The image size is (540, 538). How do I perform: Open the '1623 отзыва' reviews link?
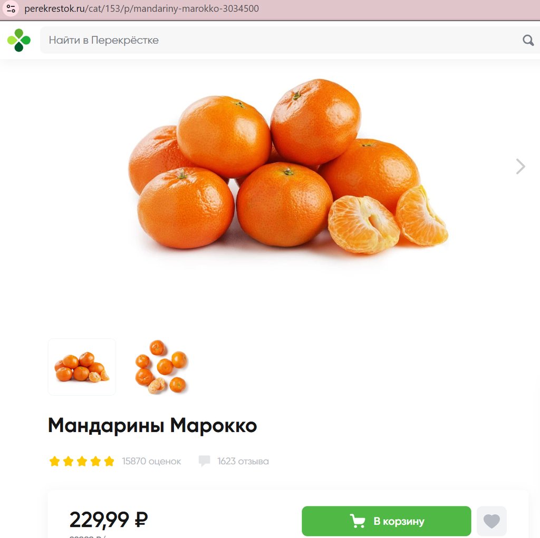click(243, 461)
